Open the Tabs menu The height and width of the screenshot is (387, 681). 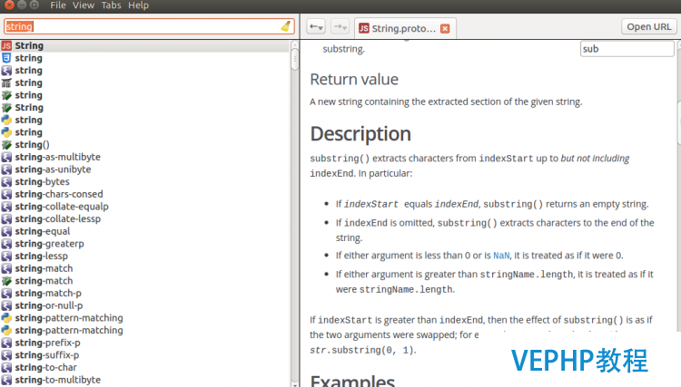111,5
